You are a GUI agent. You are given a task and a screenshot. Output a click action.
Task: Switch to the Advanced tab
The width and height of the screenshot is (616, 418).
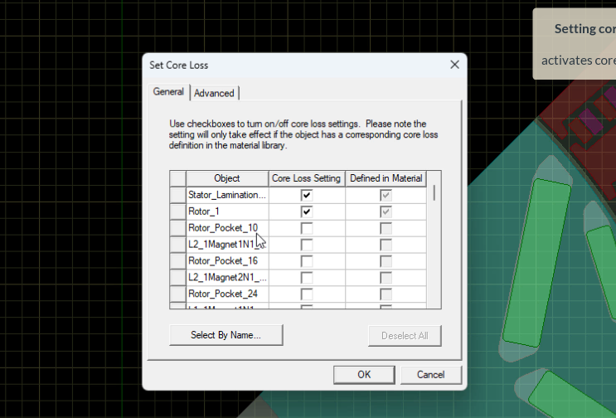(214, 93)
